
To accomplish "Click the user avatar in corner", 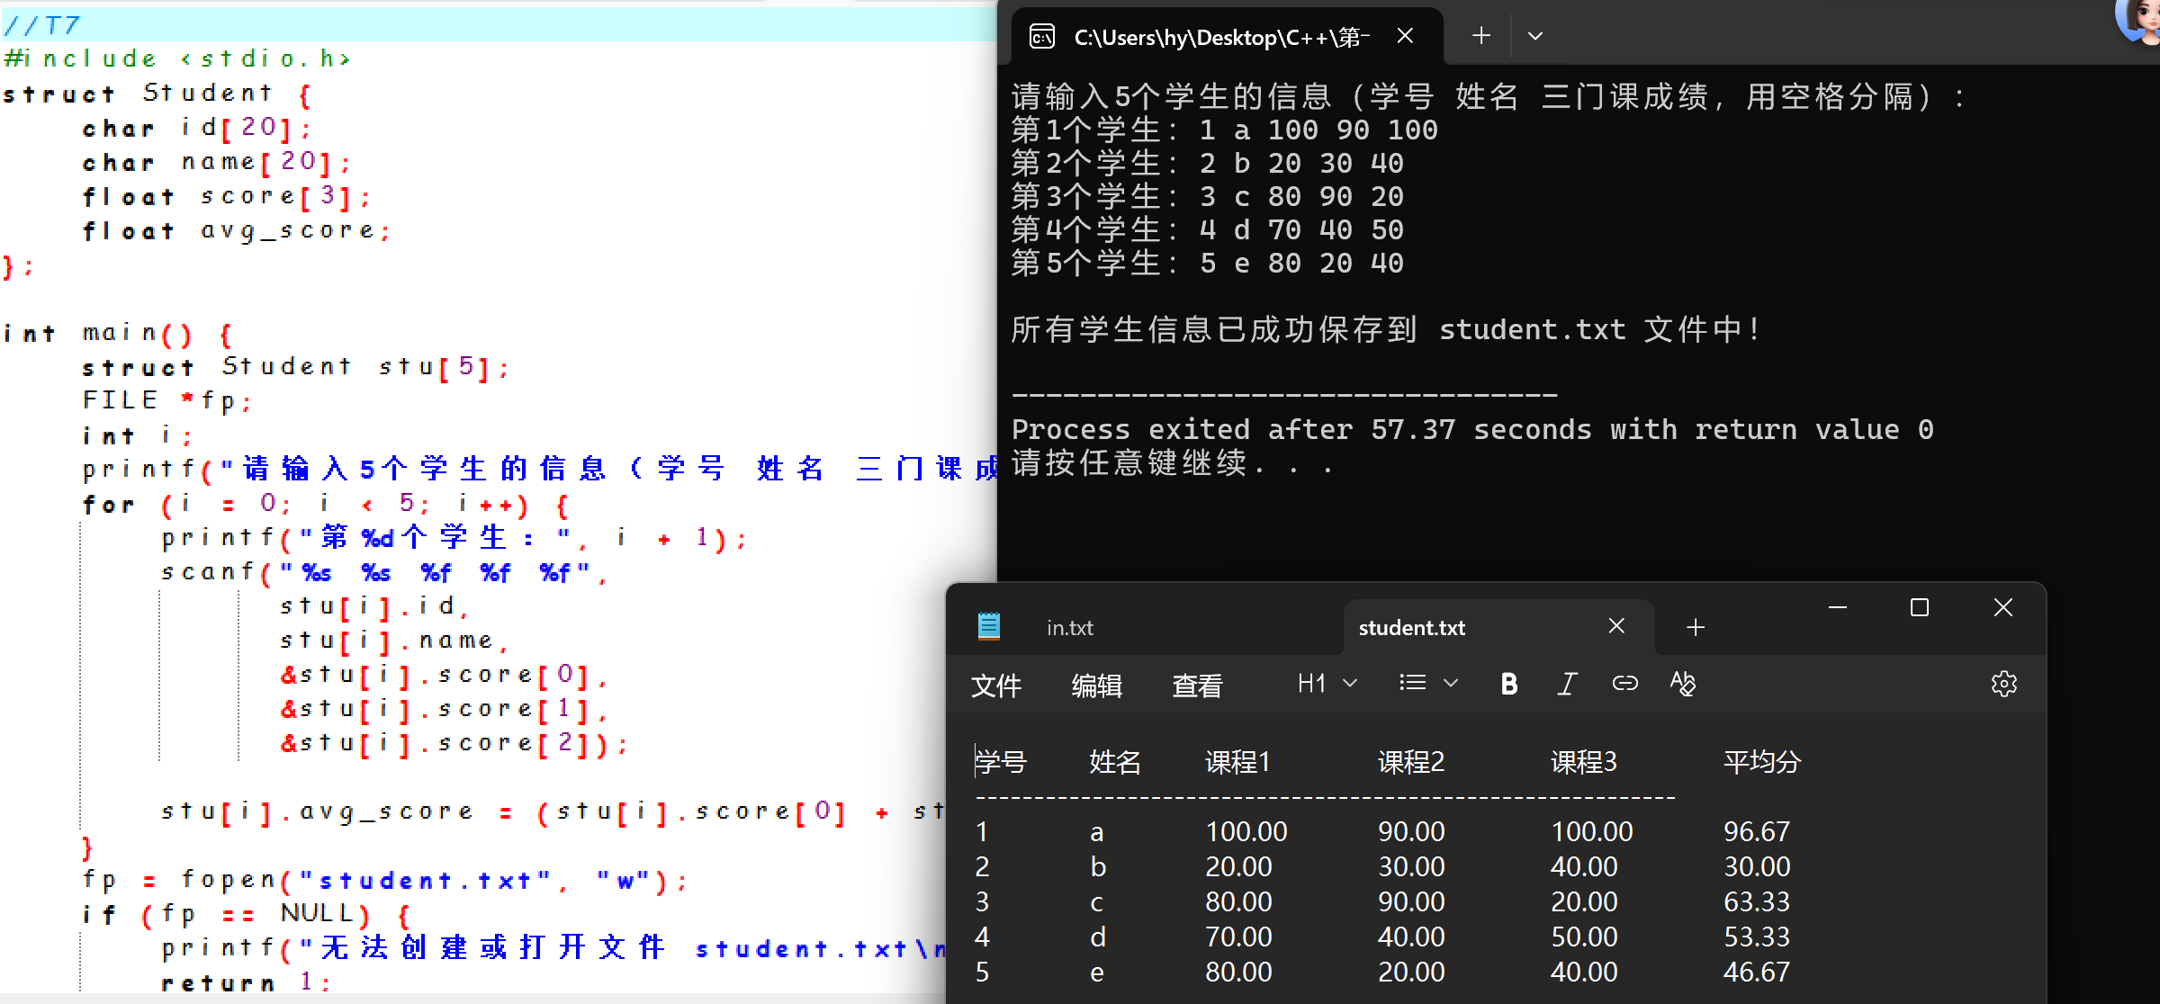I will click(2142, 20).
